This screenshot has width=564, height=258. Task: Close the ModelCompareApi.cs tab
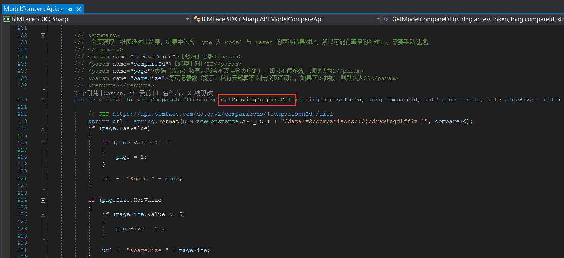[x=79, y=9]
